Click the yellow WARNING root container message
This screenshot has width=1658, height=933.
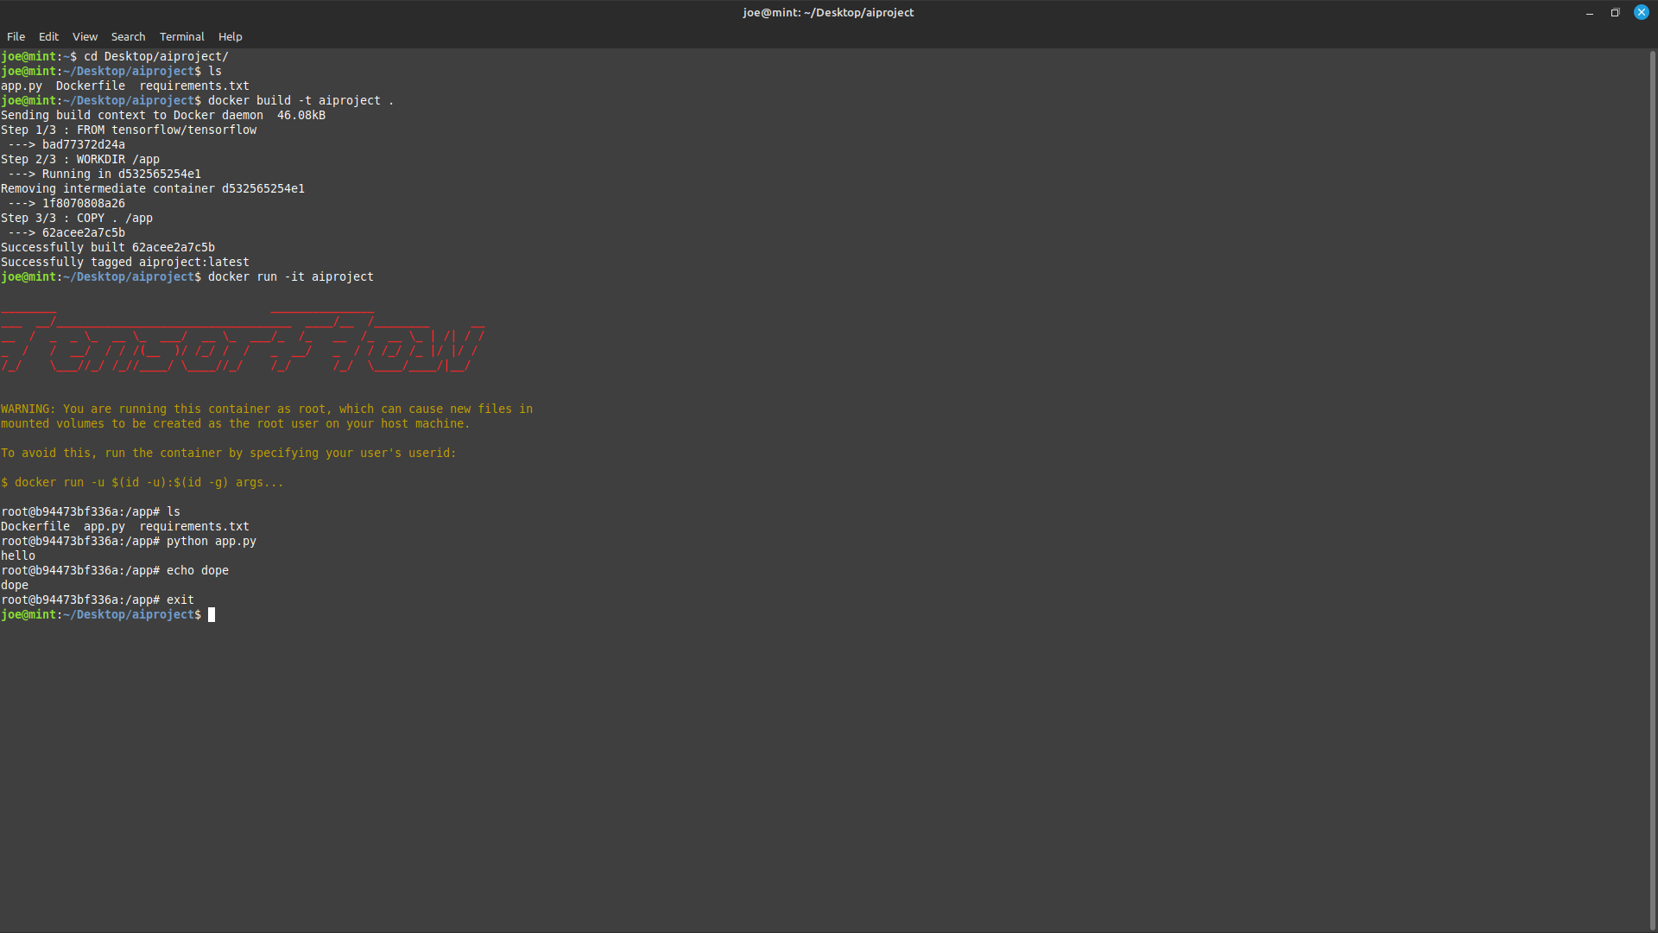click(x=267, y=416)
